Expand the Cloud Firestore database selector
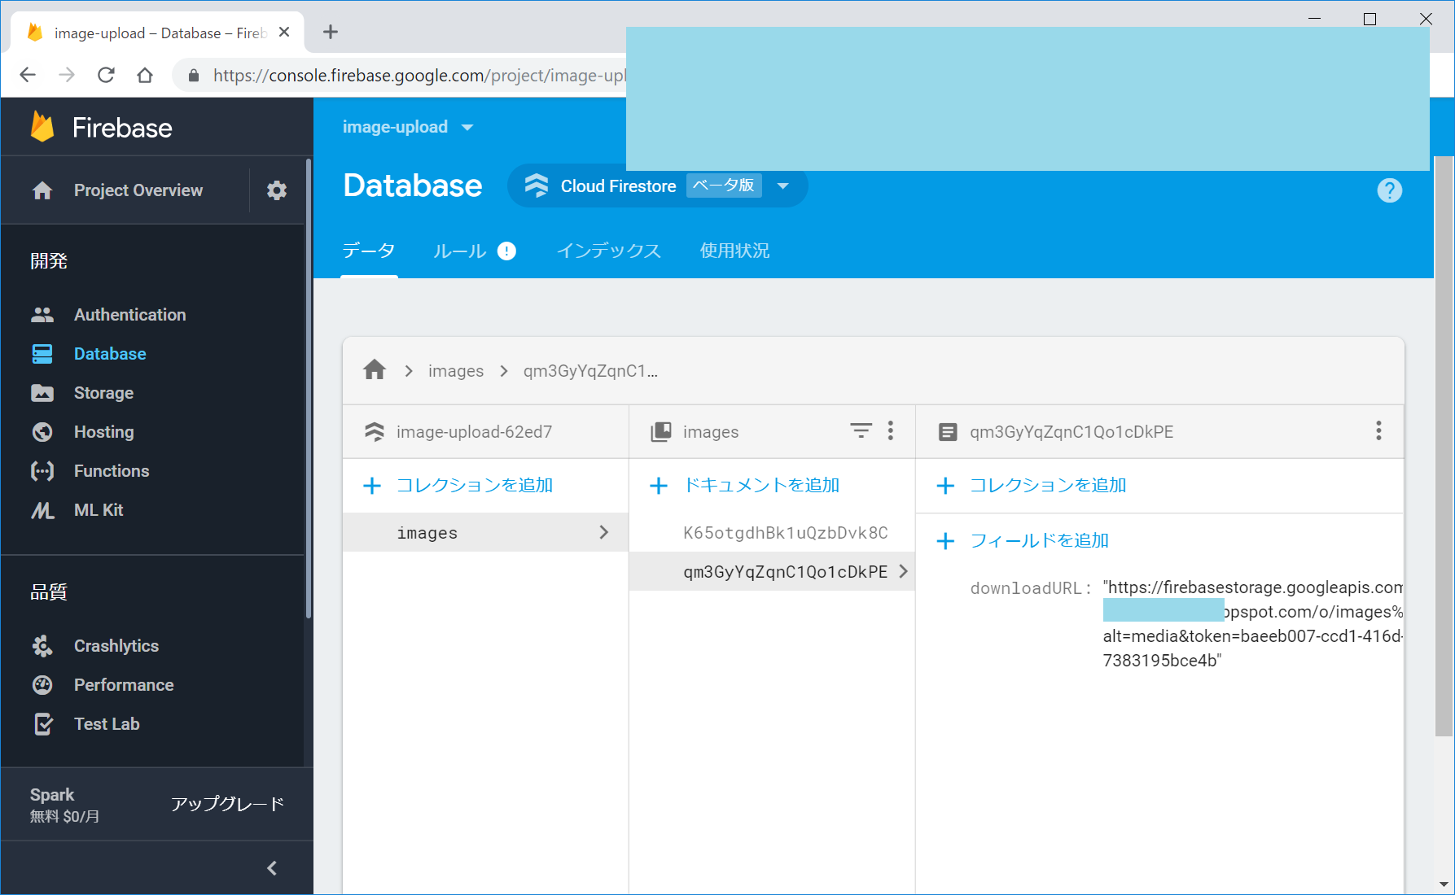The width and height of the screenshot is (1455, 895). (x=782, y=186)
